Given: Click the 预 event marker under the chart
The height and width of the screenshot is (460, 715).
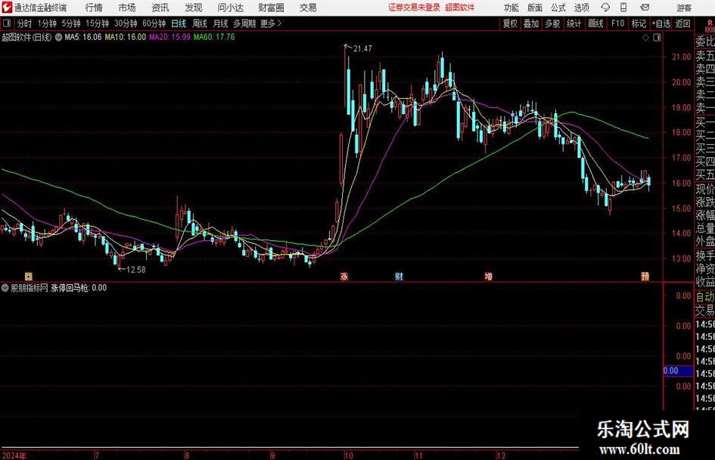Looking at the screenshot, I should (645, 276).
